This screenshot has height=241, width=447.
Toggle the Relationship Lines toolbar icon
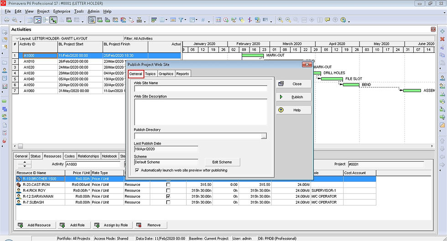click(x=53, y=20)
